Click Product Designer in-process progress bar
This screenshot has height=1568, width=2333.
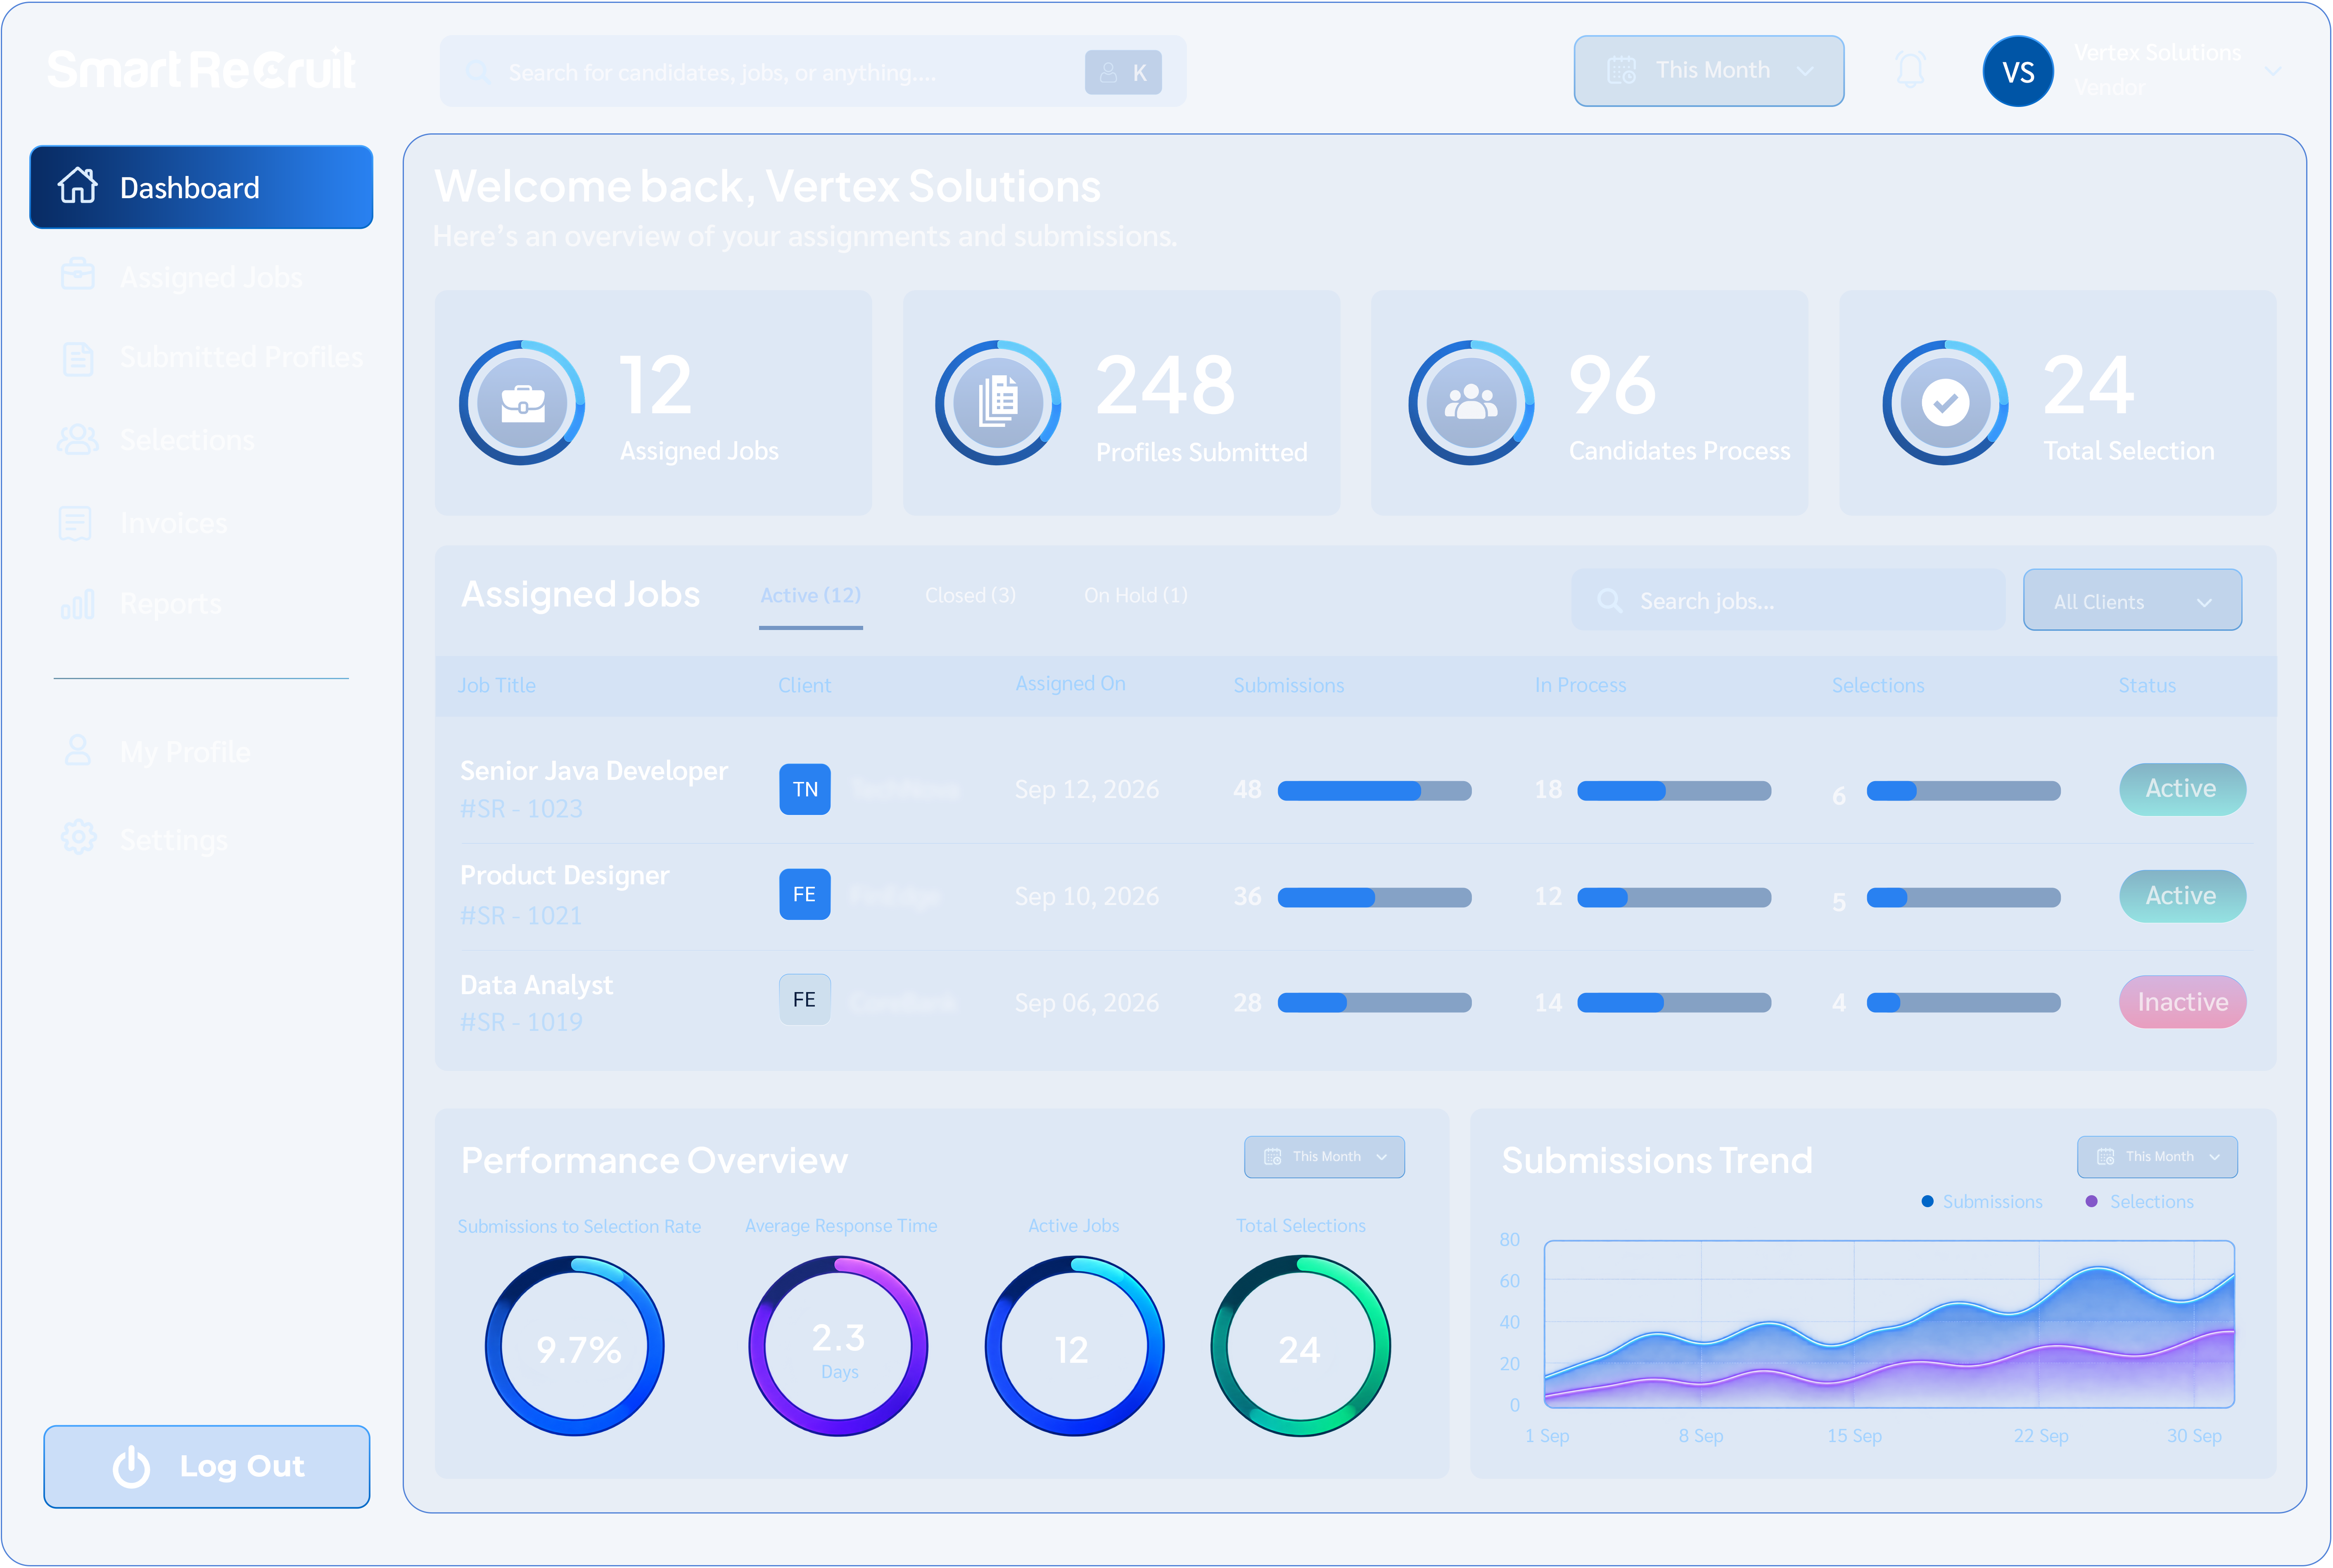click(x=1674, y=898)
